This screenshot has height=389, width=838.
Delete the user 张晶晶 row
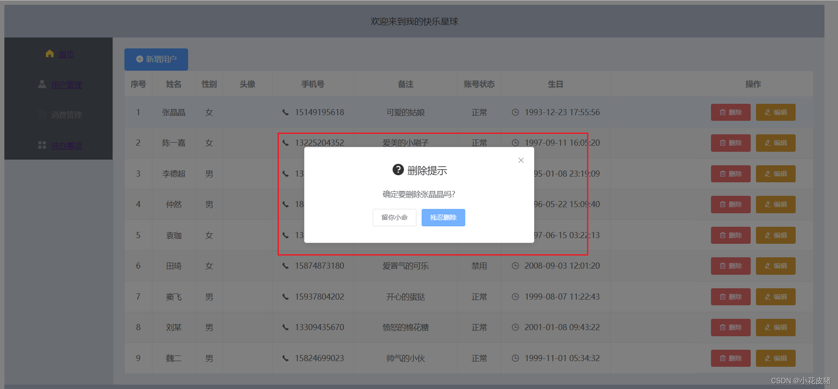coord(731,113)
